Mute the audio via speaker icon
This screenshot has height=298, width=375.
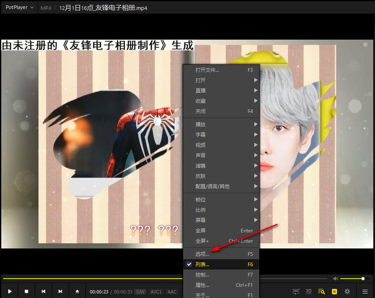point(335,279)
